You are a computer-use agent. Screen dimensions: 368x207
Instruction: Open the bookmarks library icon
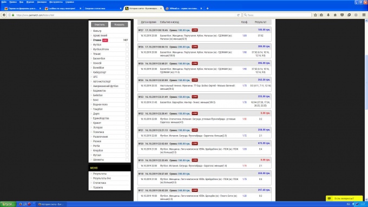321,15
